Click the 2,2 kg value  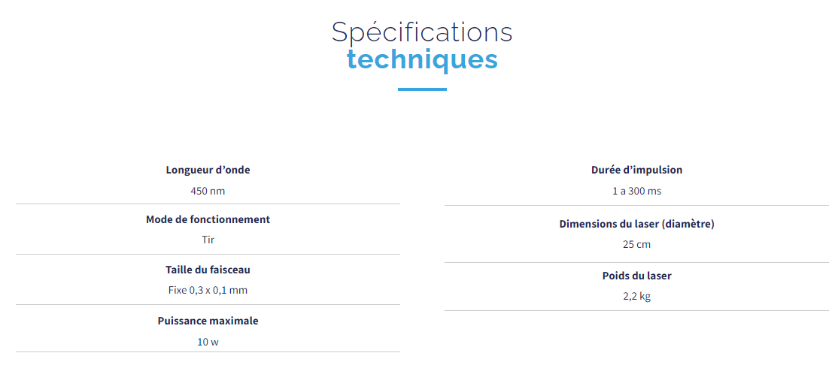636,297
